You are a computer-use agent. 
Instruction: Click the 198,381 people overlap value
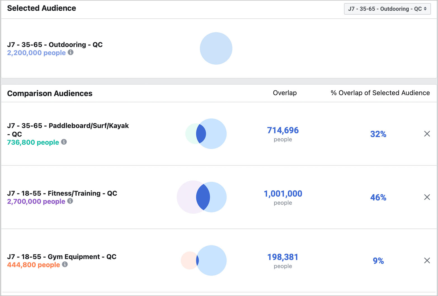[283, 257]
